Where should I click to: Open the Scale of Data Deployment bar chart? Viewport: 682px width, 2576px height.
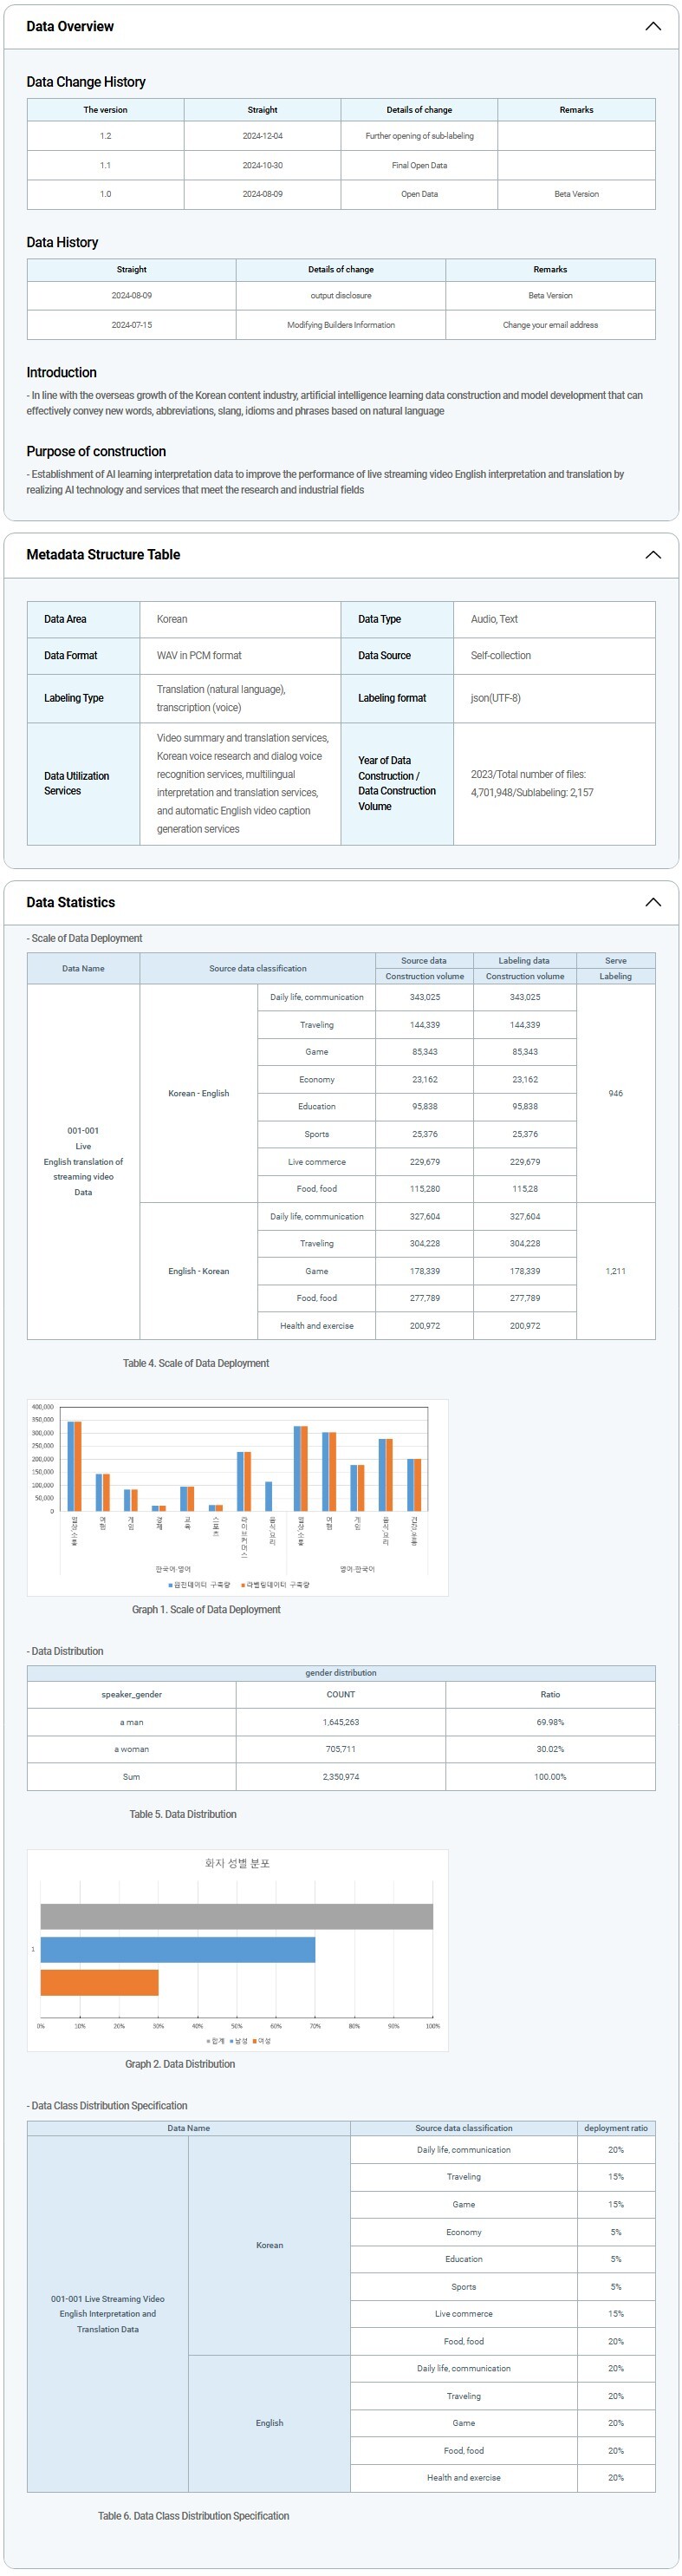(237, 1496)
